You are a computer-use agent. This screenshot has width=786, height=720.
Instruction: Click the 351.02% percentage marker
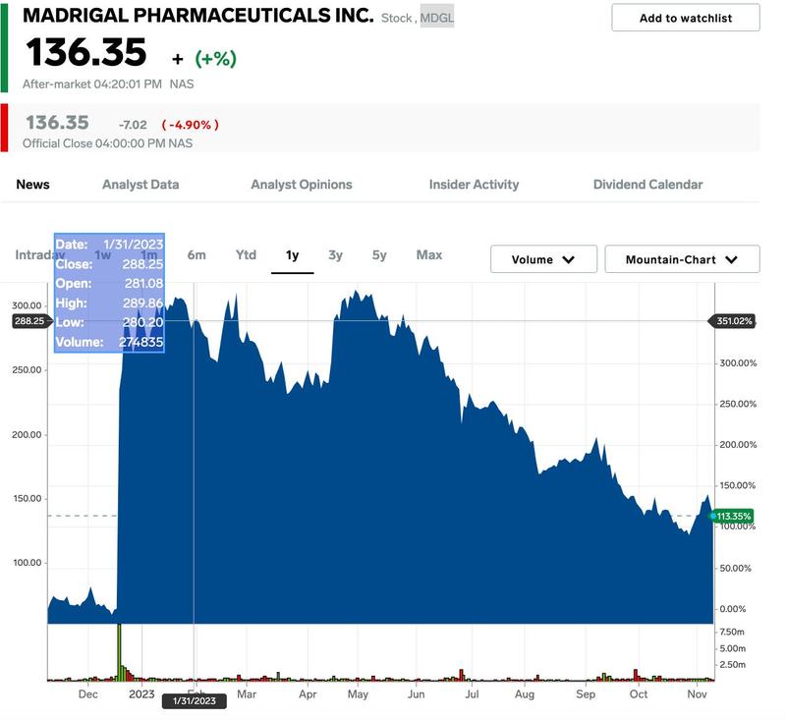coord(733,321)
